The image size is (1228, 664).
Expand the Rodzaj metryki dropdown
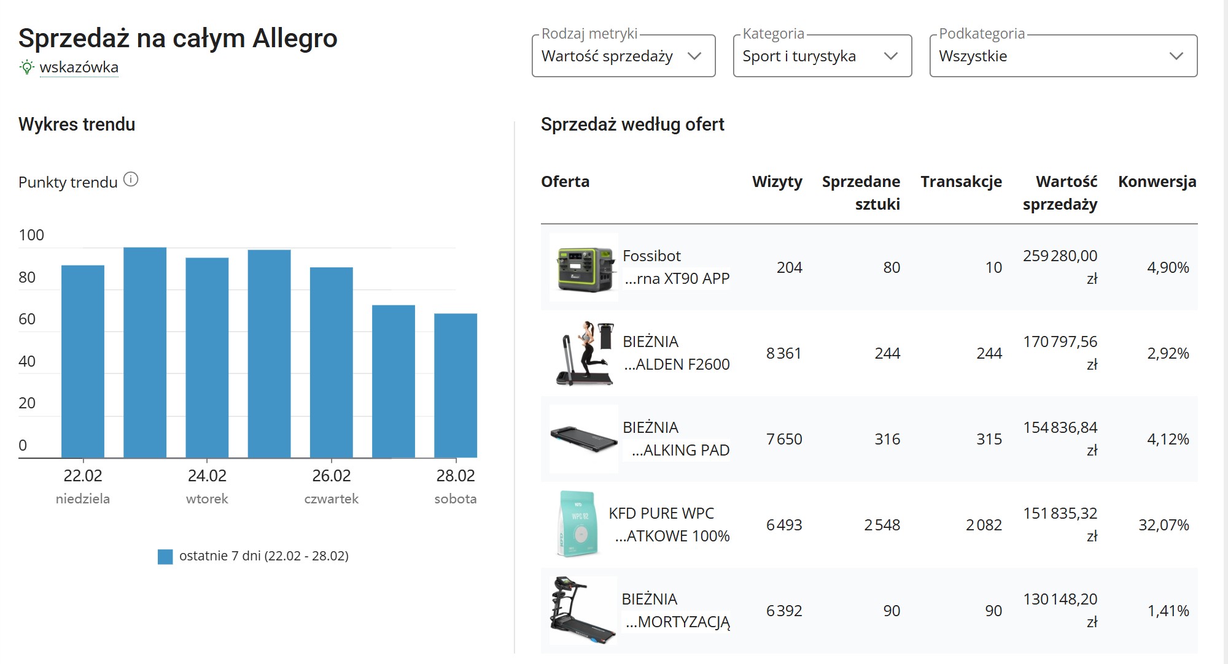[623, 56]
